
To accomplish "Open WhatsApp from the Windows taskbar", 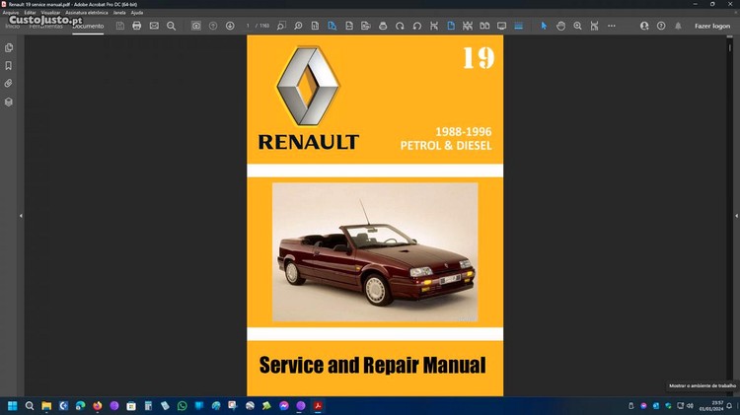I will [x=182, y=405].
